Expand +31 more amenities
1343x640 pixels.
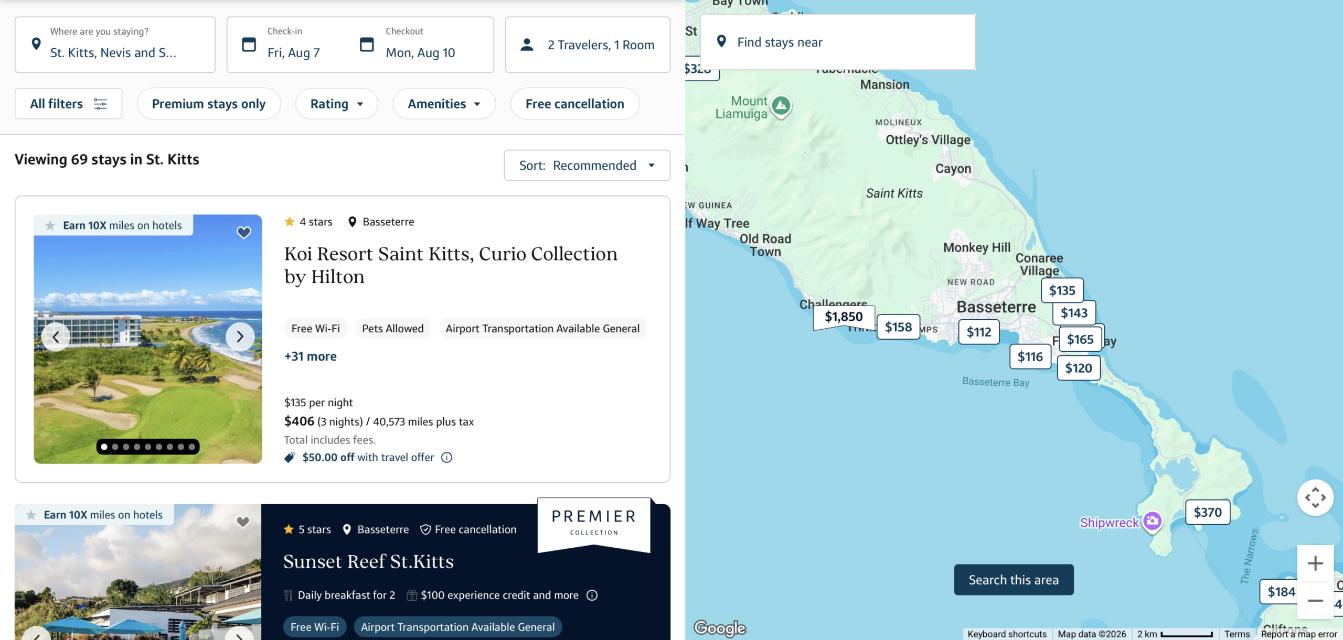pyautogui.click(x=311, y=356)
